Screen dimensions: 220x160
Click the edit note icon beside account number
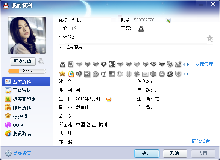pos(168,20)
